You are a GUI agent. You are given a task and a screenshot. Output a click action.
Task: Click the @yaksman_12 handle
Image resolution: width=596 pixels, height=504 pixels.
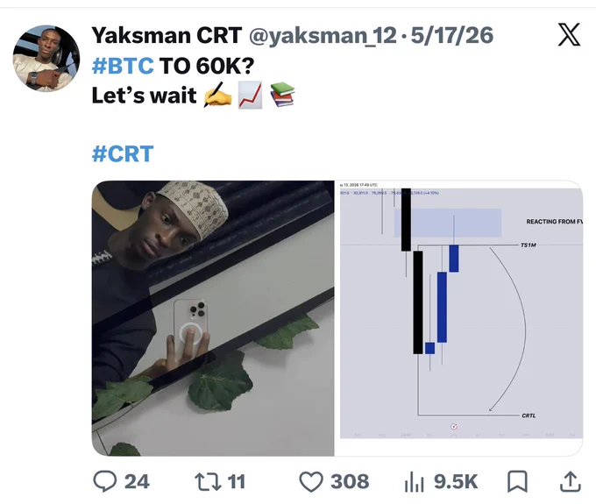coord(323,35)
